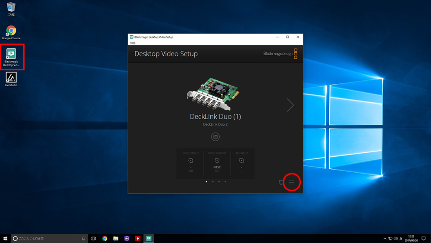Click the network icon in the system tray

390,239
